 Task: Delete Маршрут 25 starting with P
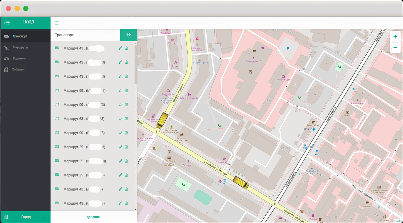[126, 147]
